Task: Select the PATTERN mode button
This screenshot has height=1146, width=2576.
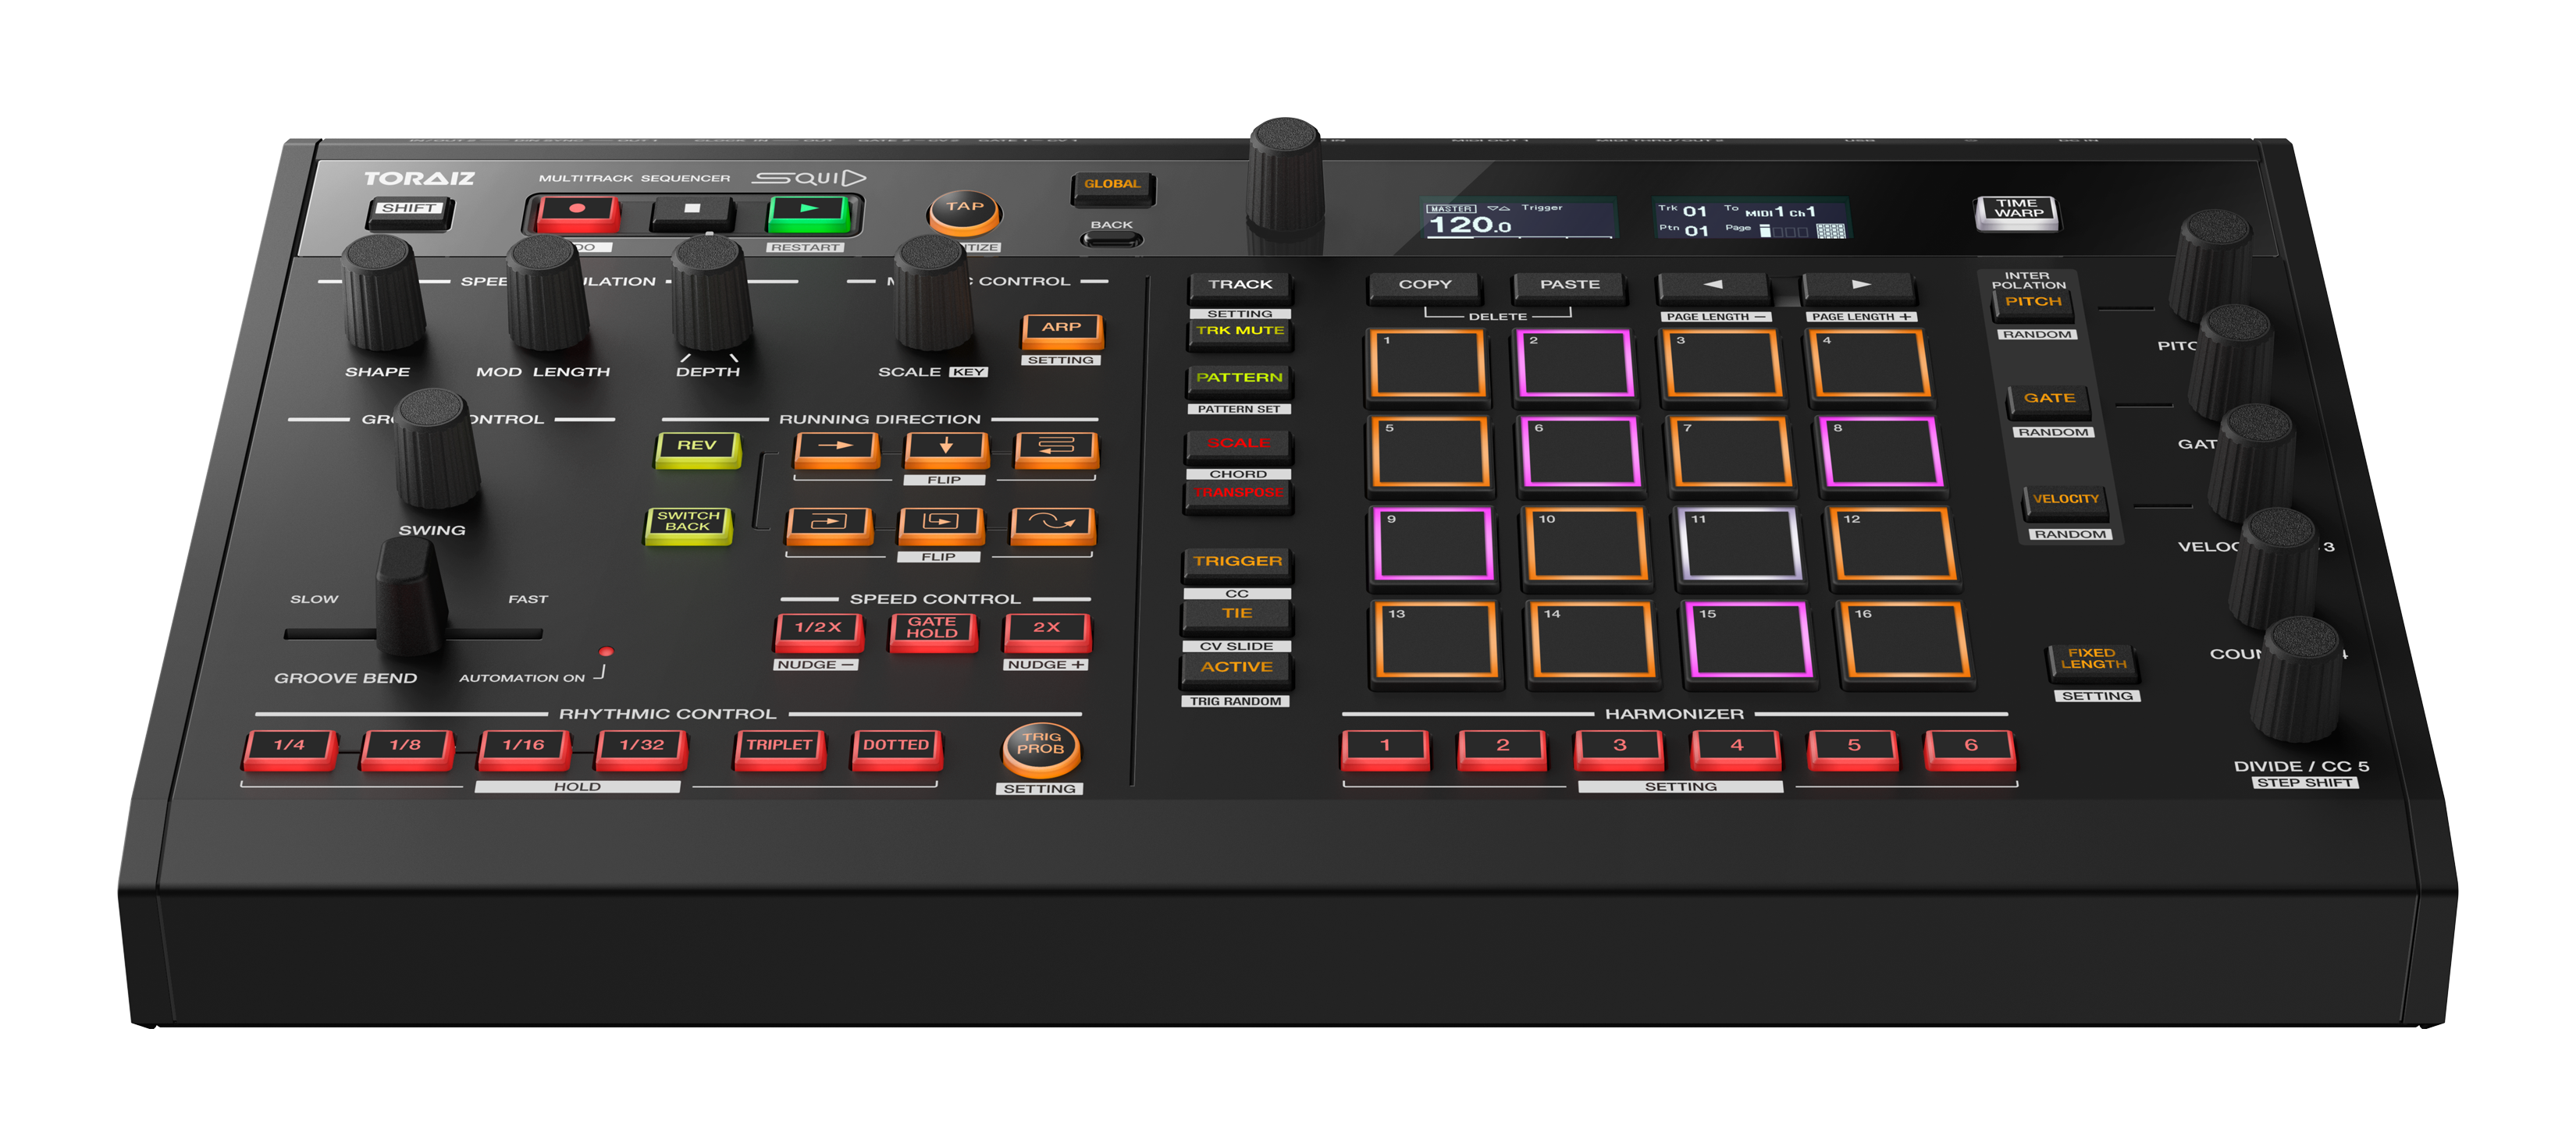Action: (x=1239, y=378)
